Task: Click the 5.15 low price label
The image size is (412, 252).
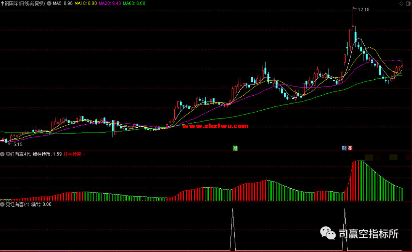Action: (x=18, y=144)
